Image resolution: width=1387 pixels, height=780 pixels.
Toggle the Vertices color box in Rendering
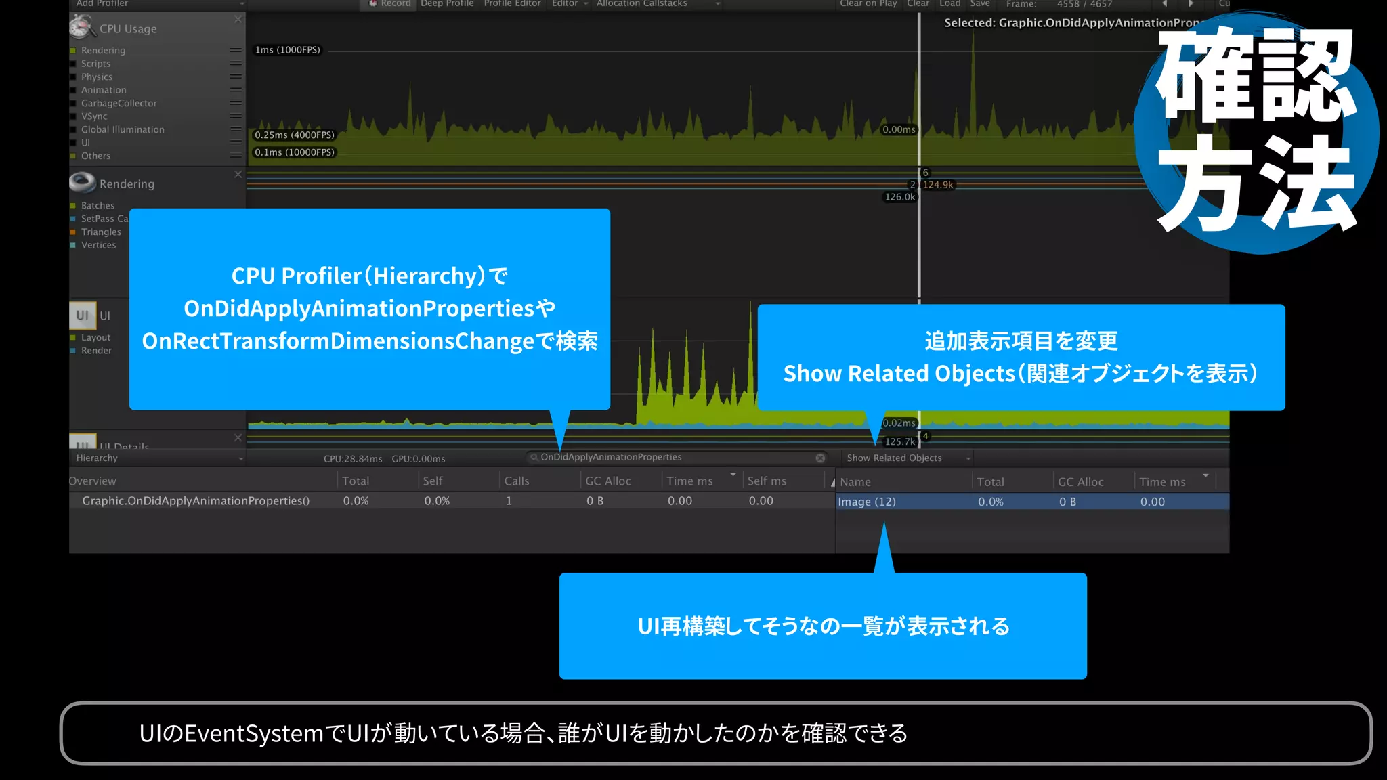pos(73,245)
